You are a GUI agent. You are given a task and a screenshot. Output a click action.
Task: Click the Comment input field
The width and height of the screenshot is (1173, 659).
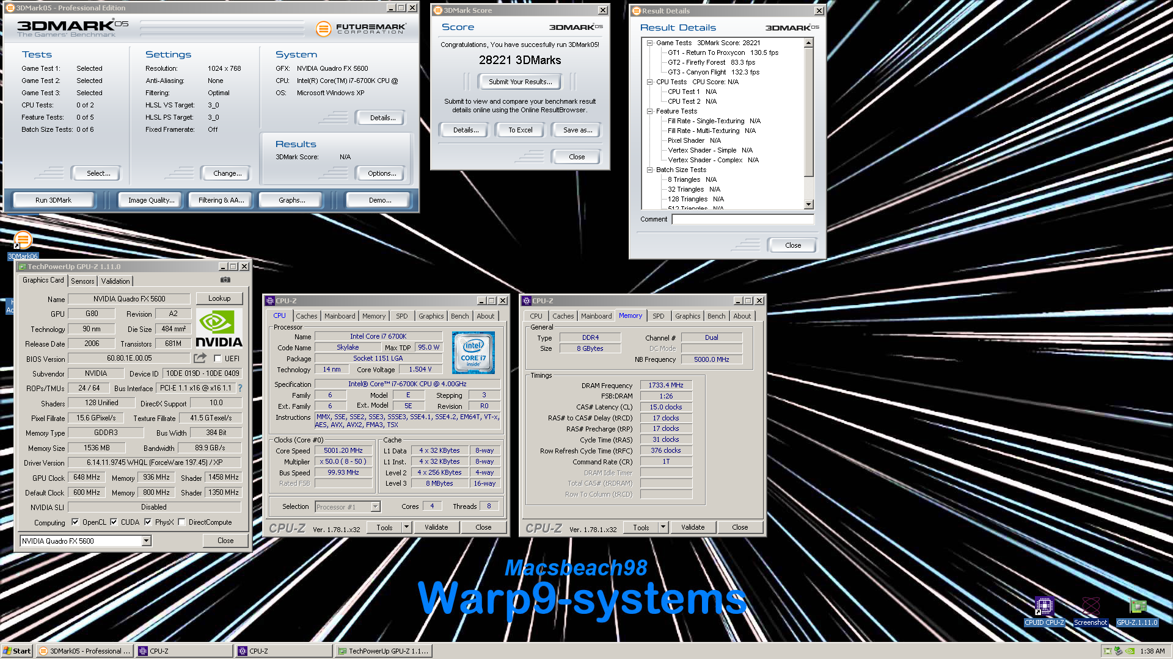tap(743, 220)
